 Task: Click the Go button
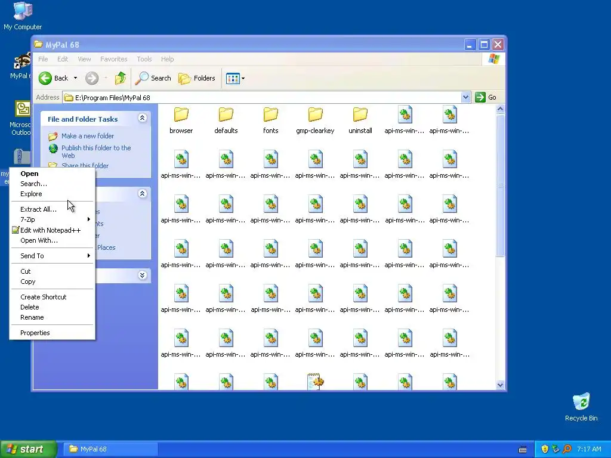click(486, 97)
